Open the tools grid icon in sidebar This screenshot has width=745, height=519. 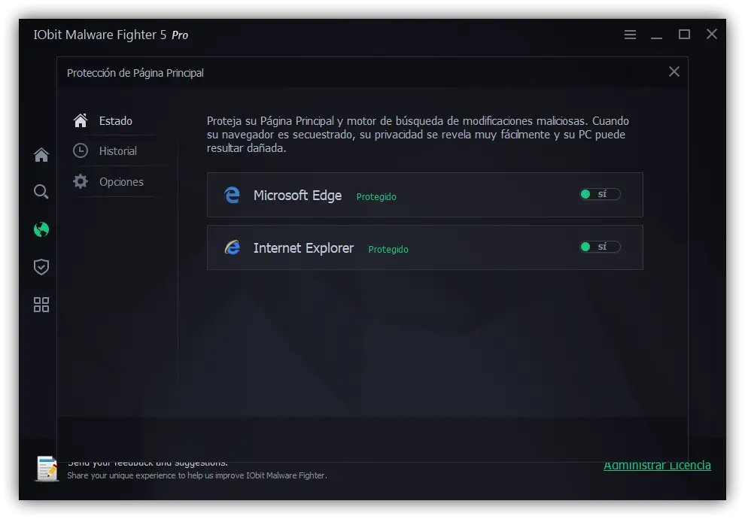(x=41, y=305)
